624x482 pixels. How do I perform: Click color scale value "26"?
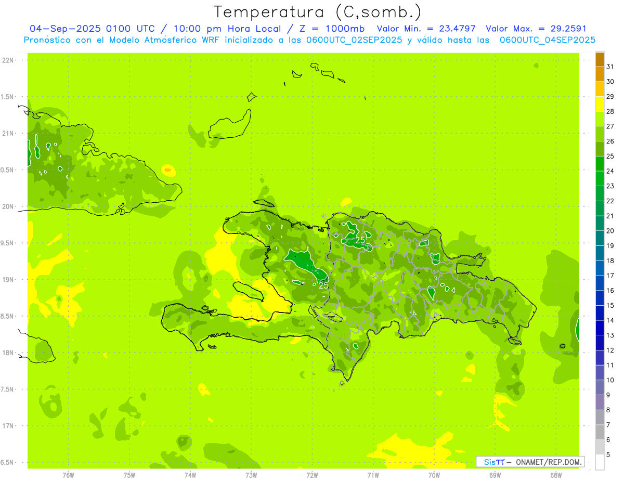[x=610, y=141]
